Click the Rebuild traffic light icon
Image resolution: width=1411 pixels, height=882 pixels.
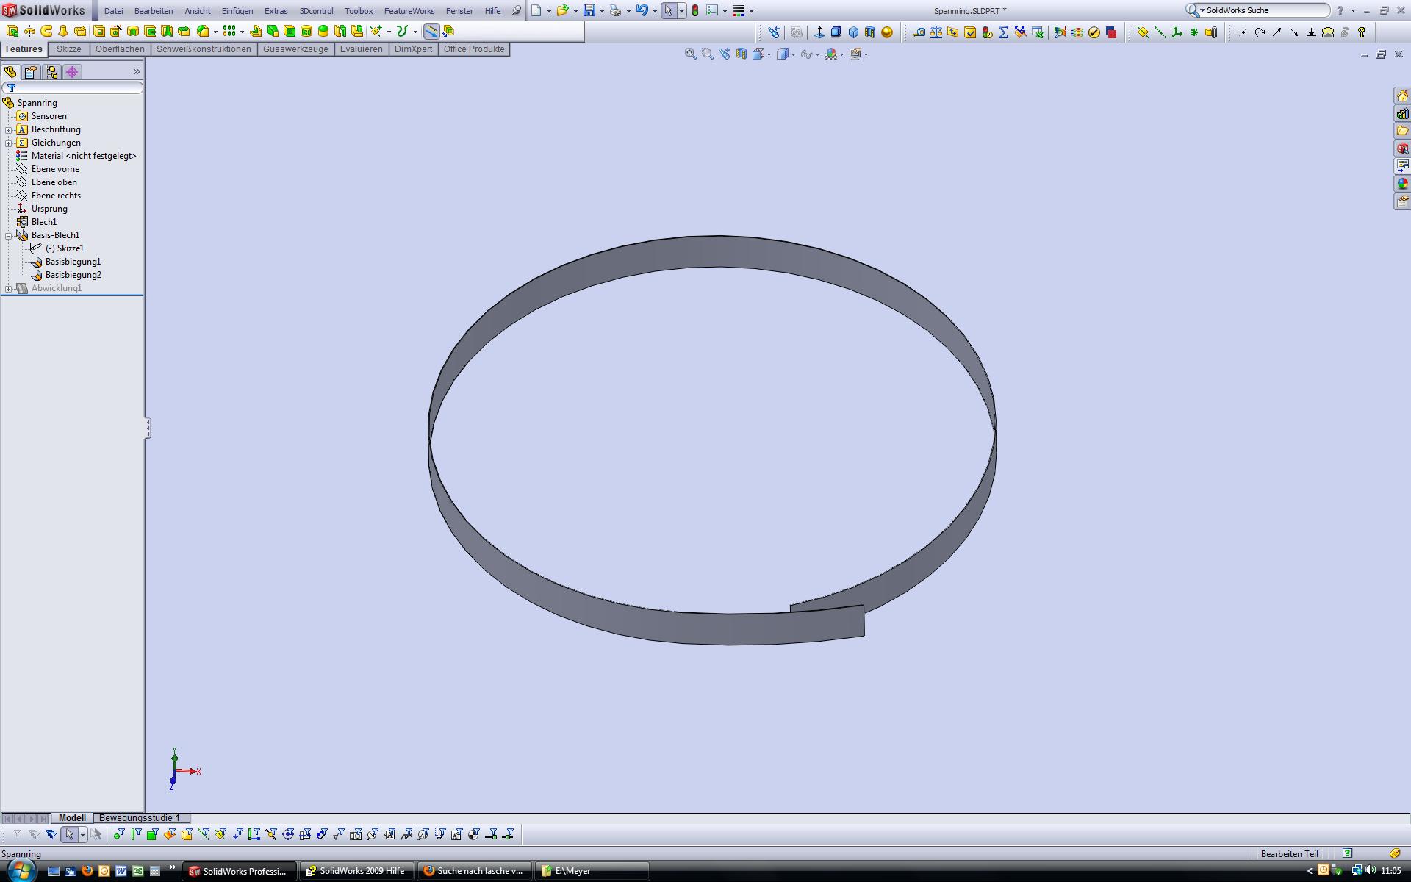tap(695, 10)
